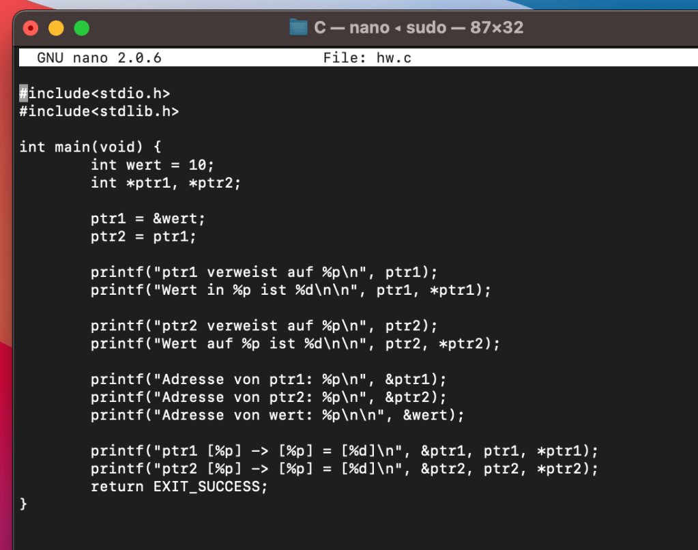Zoom the window with the green button
698x550 pixels.
point(82,28)
